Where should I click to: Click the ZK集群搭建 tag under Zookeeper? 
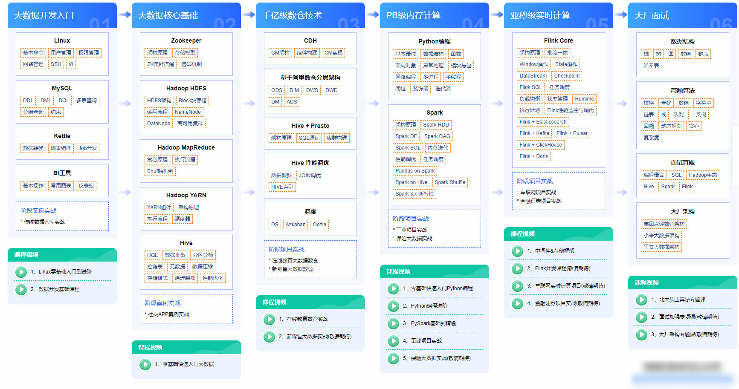pos(161,64)
